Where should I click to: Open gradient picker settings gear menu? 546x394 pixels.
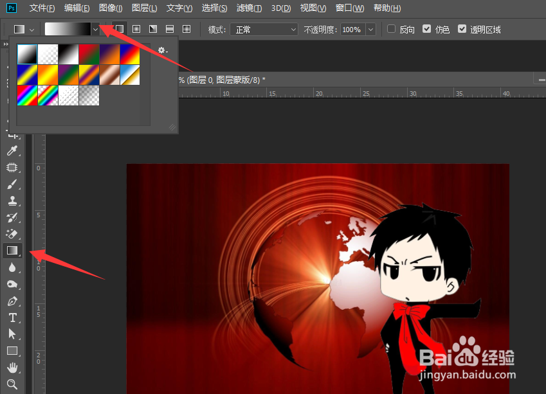click(x=163, y=51)
